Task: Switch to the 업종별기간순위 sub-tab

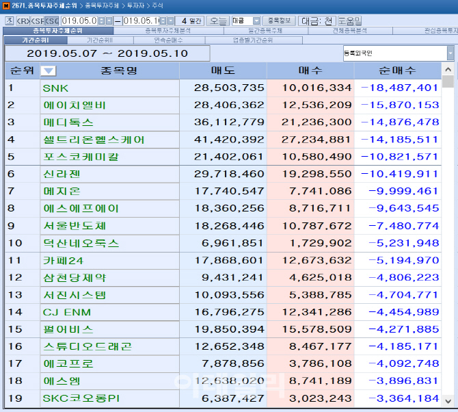Action: 253,40
